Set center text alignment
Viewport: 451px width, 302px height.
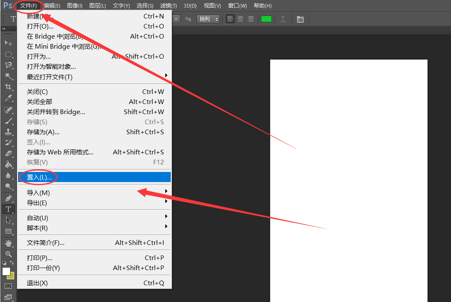point(240,19)
